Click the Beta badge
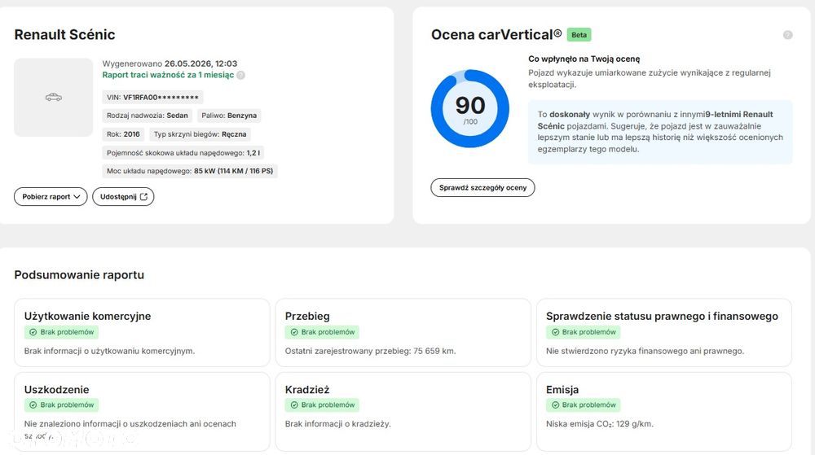 (x=579, y=35)
